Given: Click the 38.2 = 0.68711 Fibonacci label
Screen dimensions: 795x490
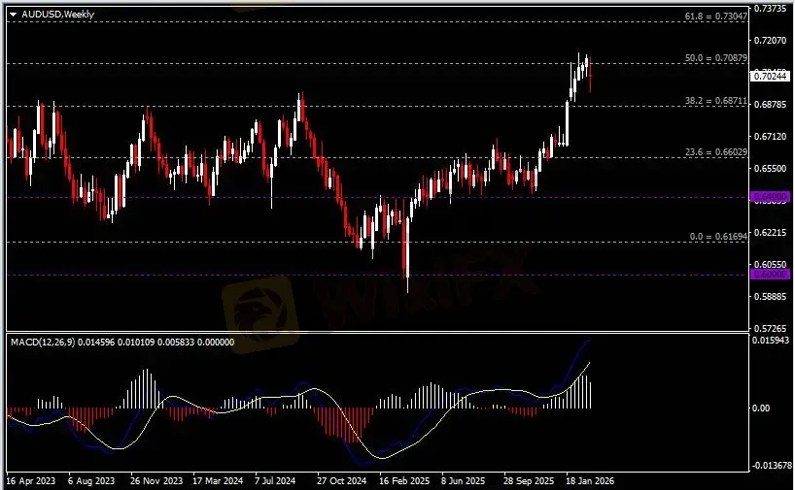Looking at the screenshot, I should (715, 100).
